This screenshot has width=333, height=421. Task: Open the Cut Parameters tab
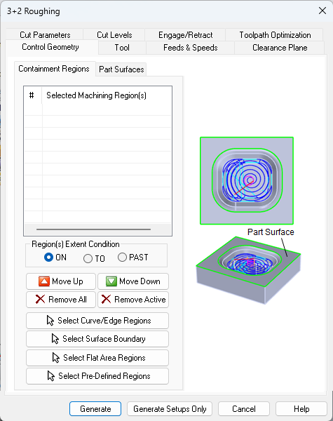[45, 35]
